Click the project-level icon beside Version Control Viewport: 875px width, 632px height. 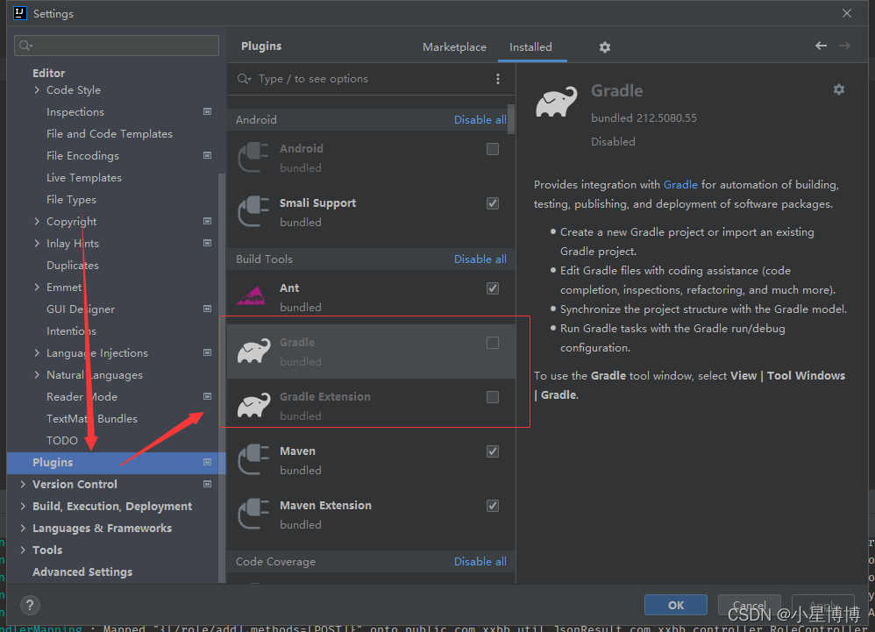208,484
